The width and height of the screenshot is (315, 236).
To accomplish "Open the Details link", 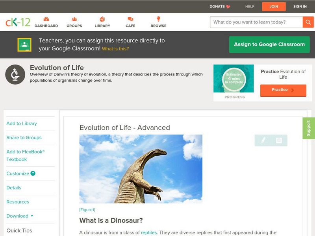I will [x=14, y=188].
